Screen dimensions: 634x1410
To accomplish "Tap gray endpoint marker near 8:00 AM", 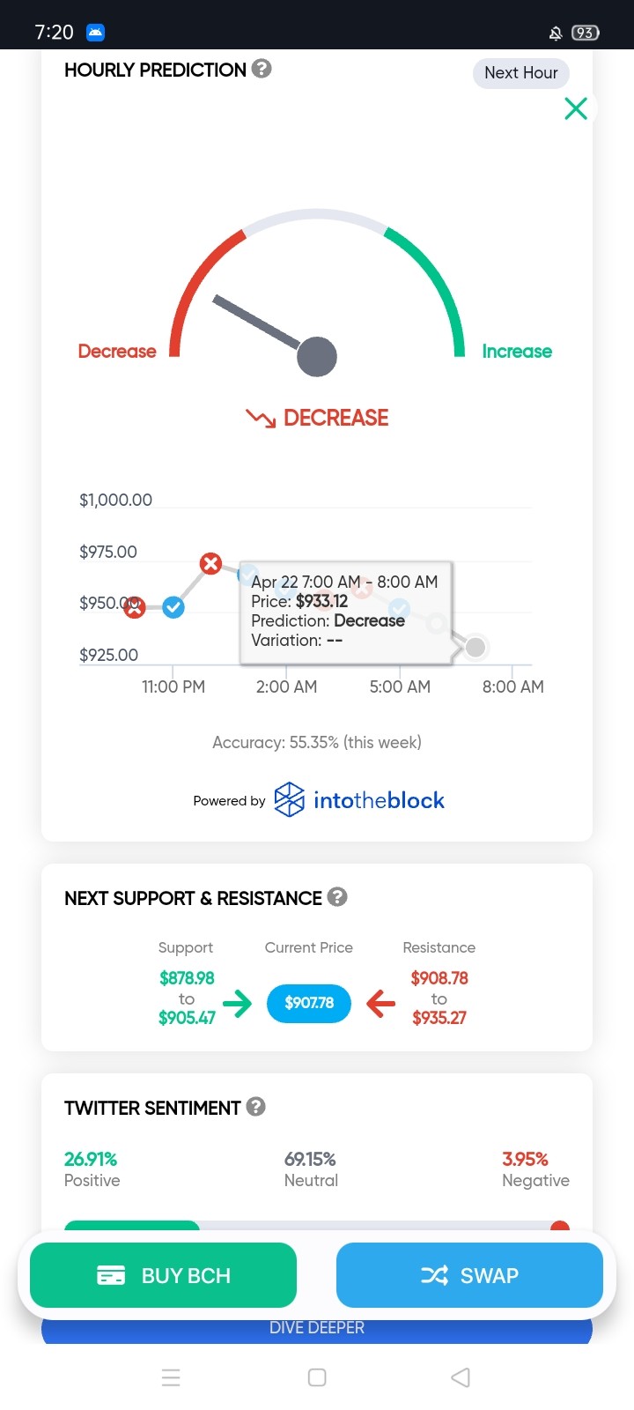I will [475, 648].
